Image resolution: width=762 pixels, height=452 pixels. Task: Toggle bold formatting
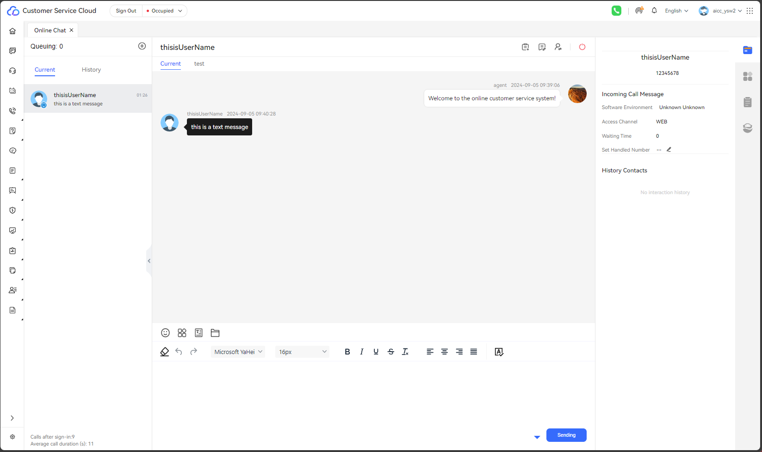[x=347, y=352]
